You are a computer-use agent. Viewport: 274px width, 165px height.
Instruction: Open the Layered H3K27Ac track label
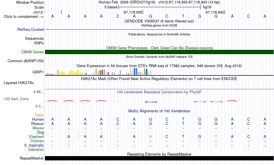(x=19, y=83)
